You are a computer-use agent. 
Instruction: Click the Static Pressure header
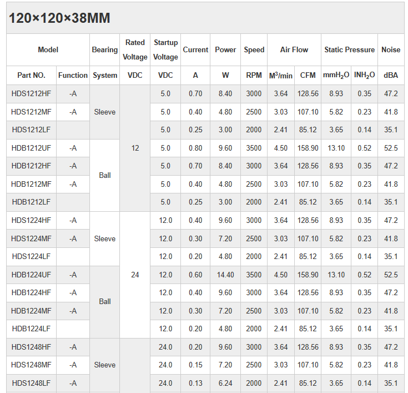(349, 50)
